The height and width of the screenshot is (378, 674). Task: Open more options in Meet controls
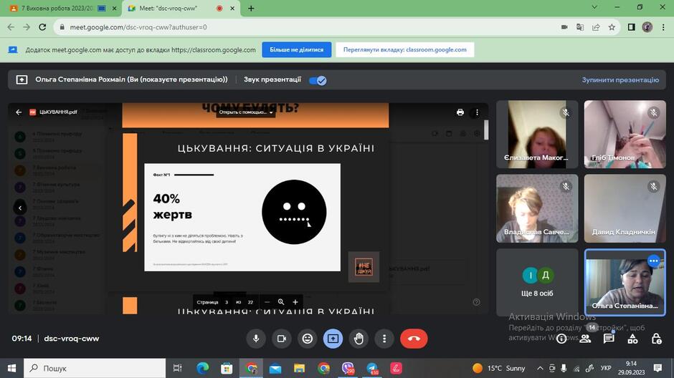pyautogui.click(x=384, y=339)
